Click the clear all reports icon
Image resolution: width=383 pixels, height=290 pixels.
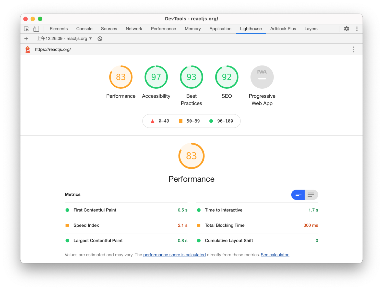point(100,38)
